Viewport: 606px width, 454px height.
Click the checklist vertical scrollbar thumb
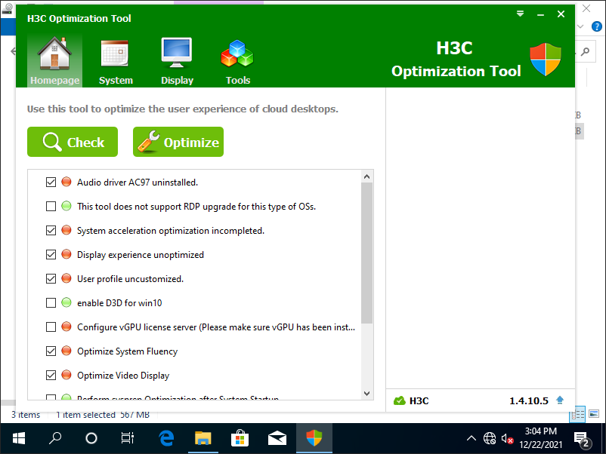(366, 253)
